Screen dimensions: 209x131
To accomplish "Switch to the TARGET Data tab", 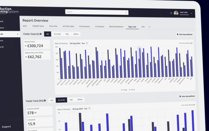I will pos(38,26).
